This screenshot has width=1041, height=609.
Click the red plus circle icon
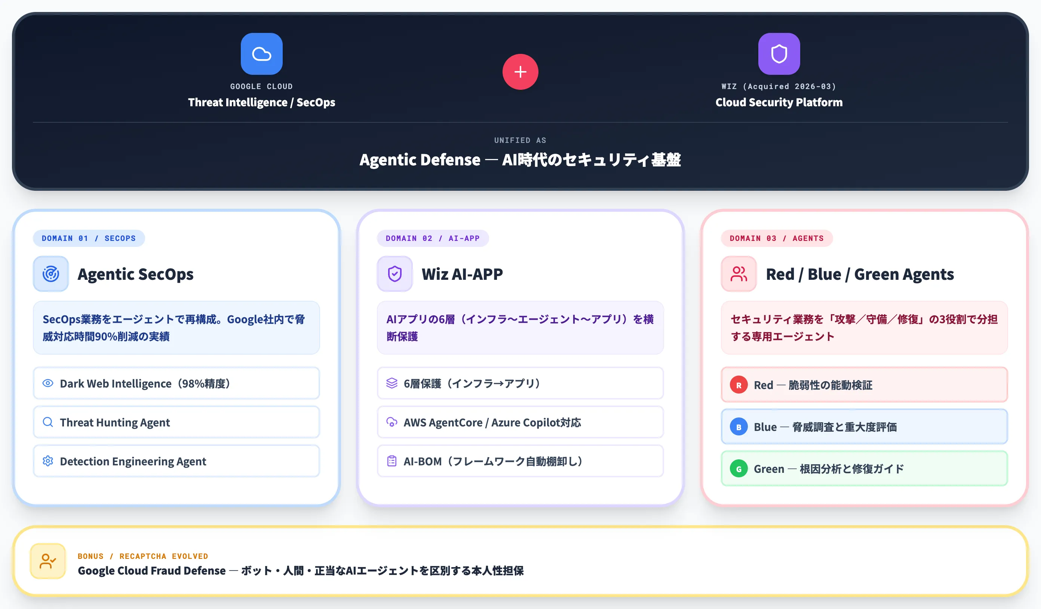pyautogui.click(x=520, y=72)
